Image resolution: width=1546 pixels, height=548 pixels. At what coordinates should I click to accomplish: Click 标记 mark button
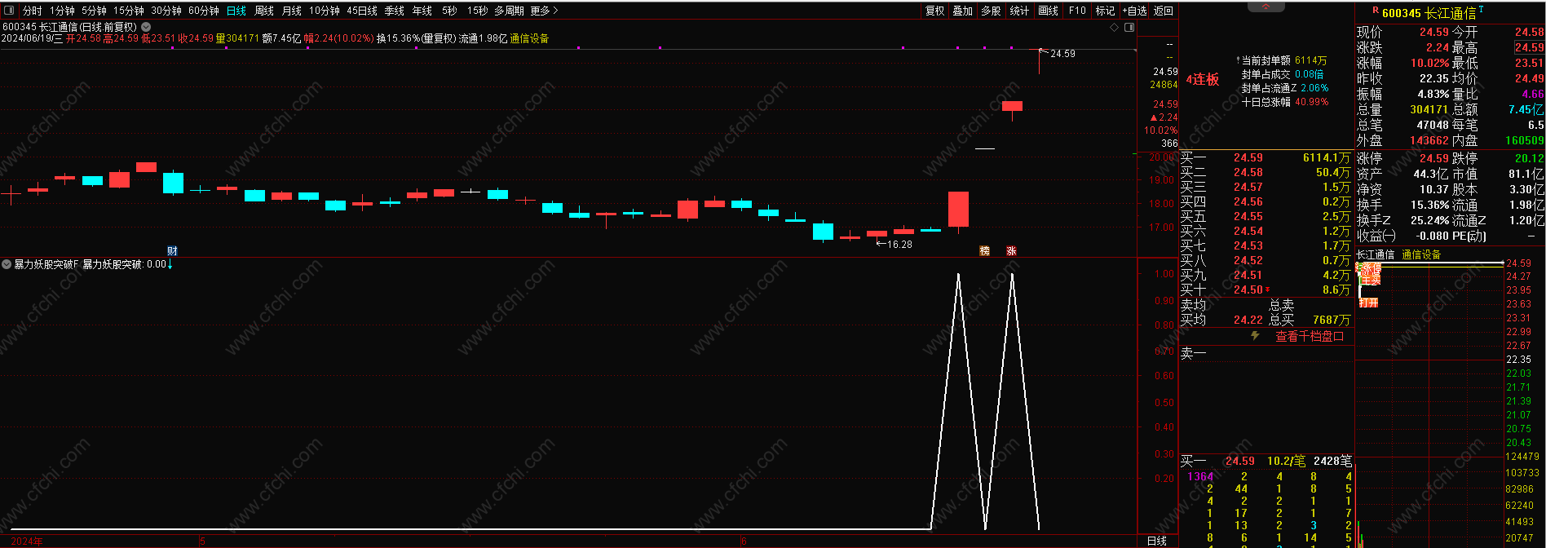click(1105, 11)
